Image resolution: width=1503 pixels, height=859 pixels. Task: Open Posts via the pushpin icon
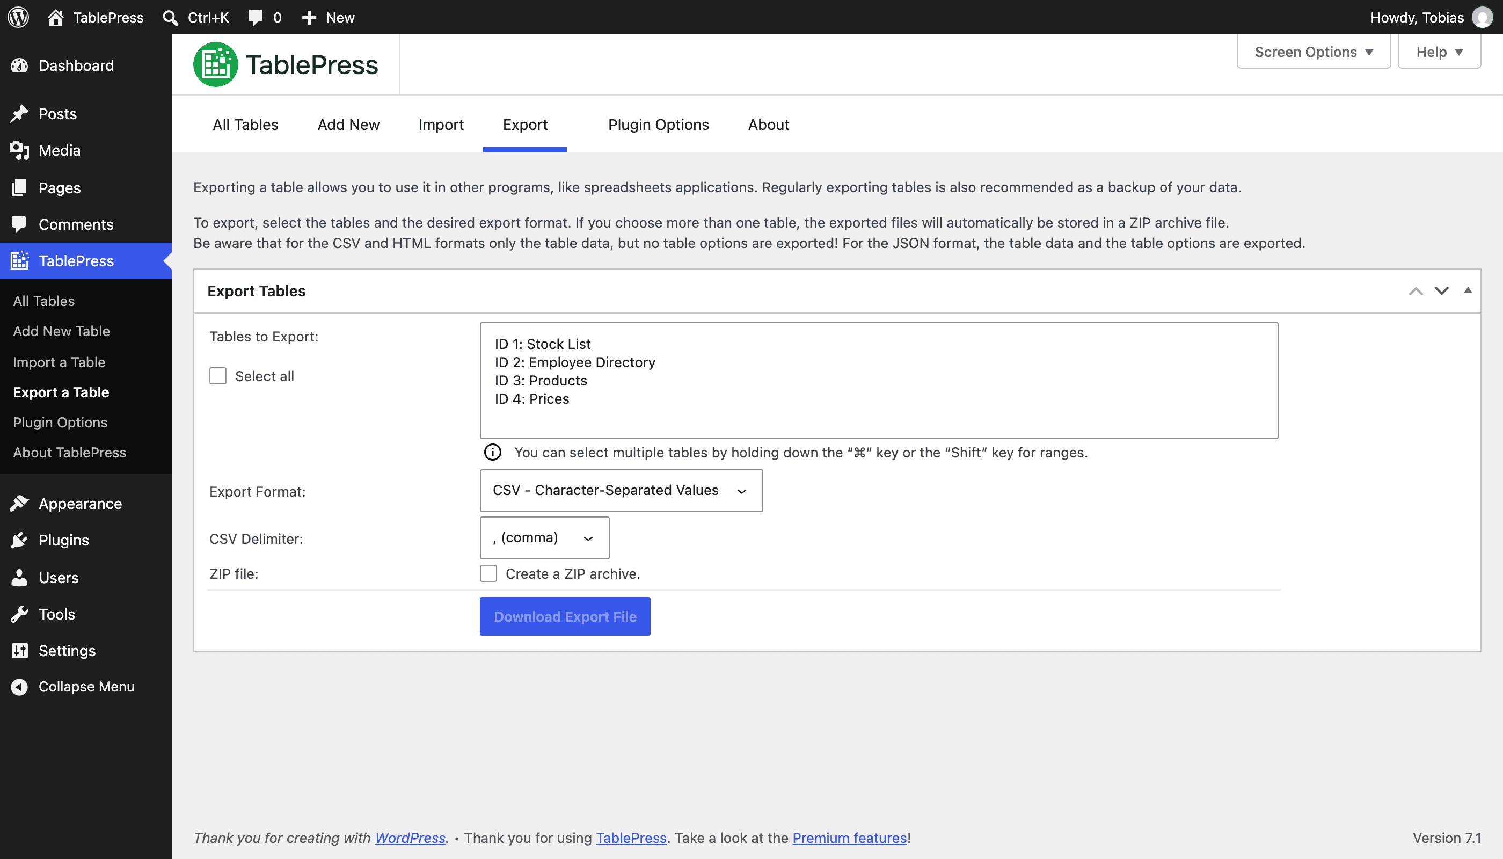tap(19, 113)
